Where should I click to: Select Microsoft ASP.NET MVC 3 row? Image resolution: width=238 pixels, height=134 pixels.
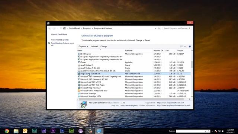coord(134,82)
